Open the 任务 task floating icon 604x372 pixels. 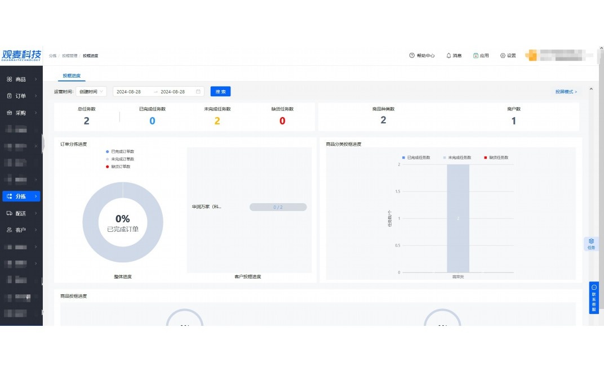coord(591,243)
